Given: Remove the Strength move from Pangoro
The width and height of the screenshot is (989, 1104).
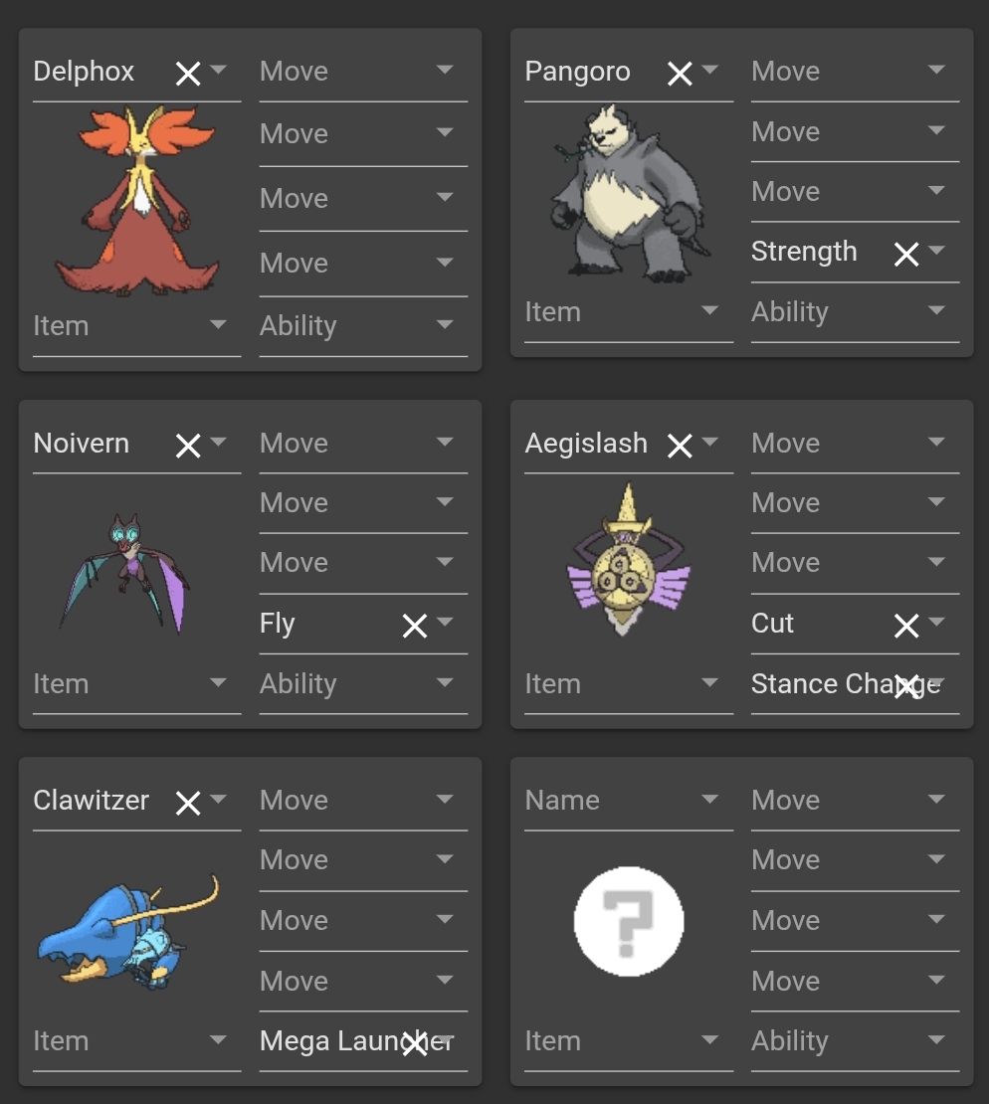Looking at the screenshot, I should pos(906,255).
